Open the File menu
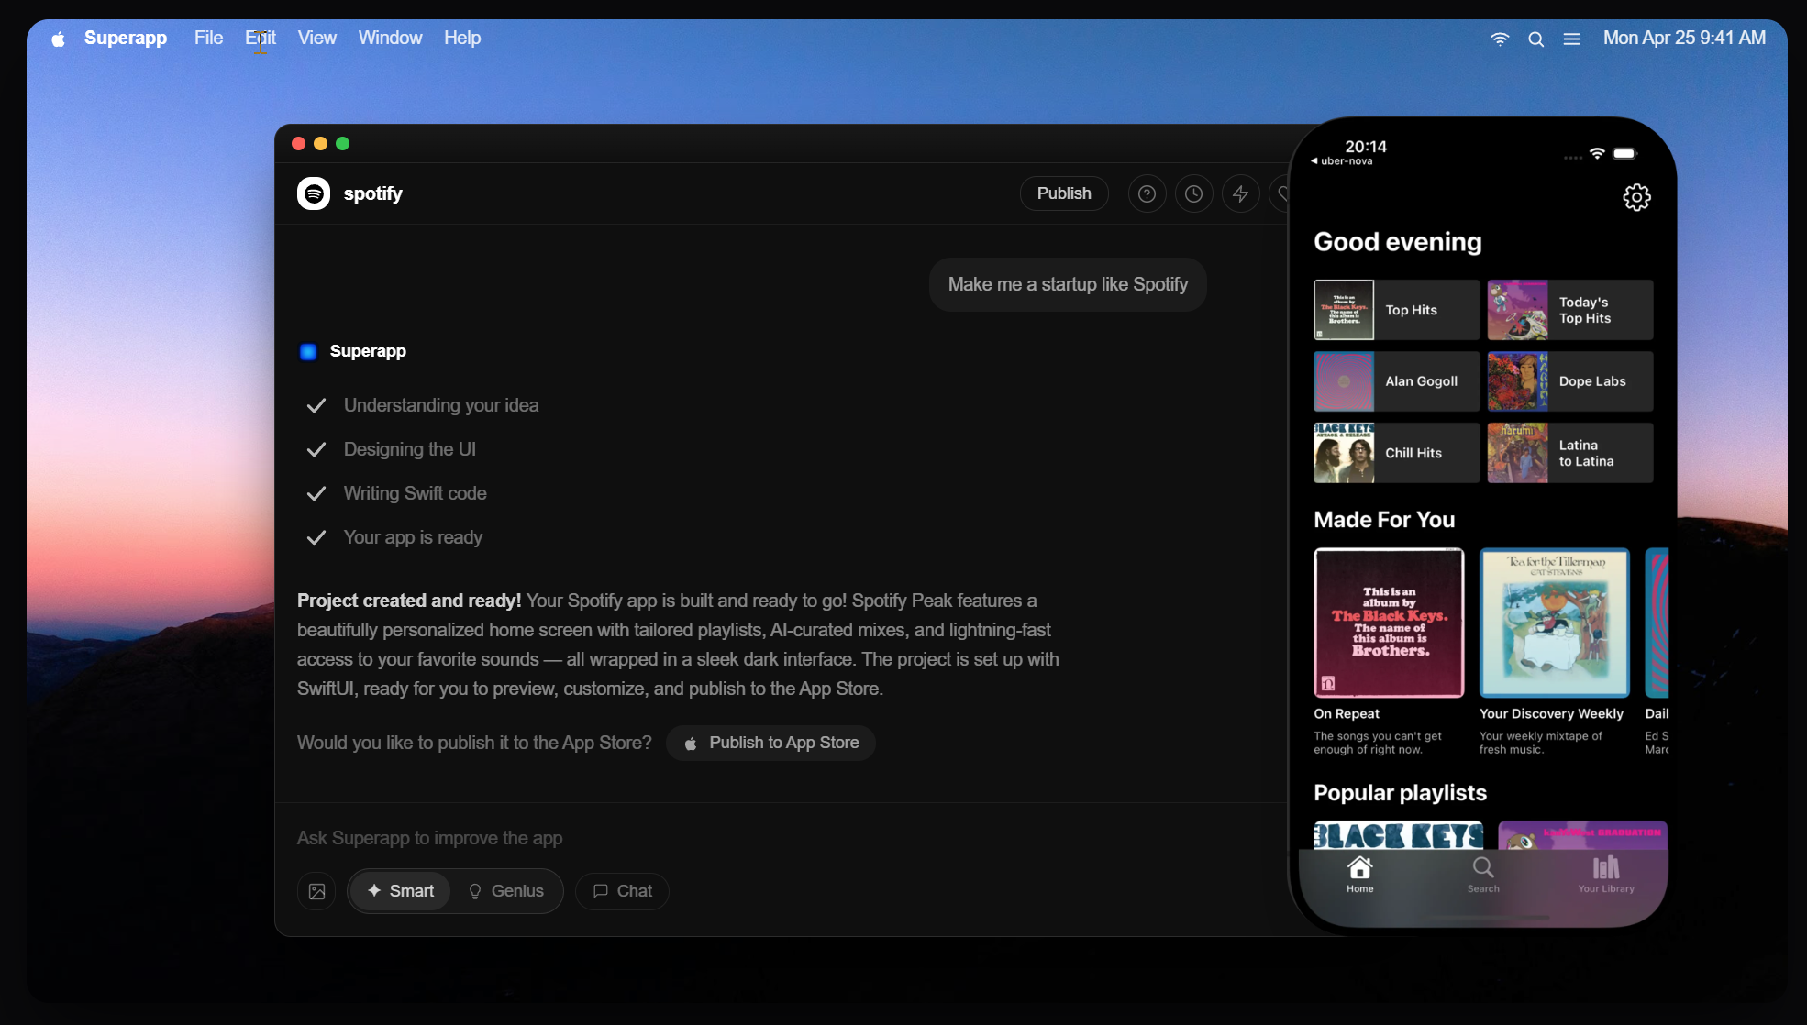The height and width of the screenshot is (1025, 1807). (x=208, y=38)
